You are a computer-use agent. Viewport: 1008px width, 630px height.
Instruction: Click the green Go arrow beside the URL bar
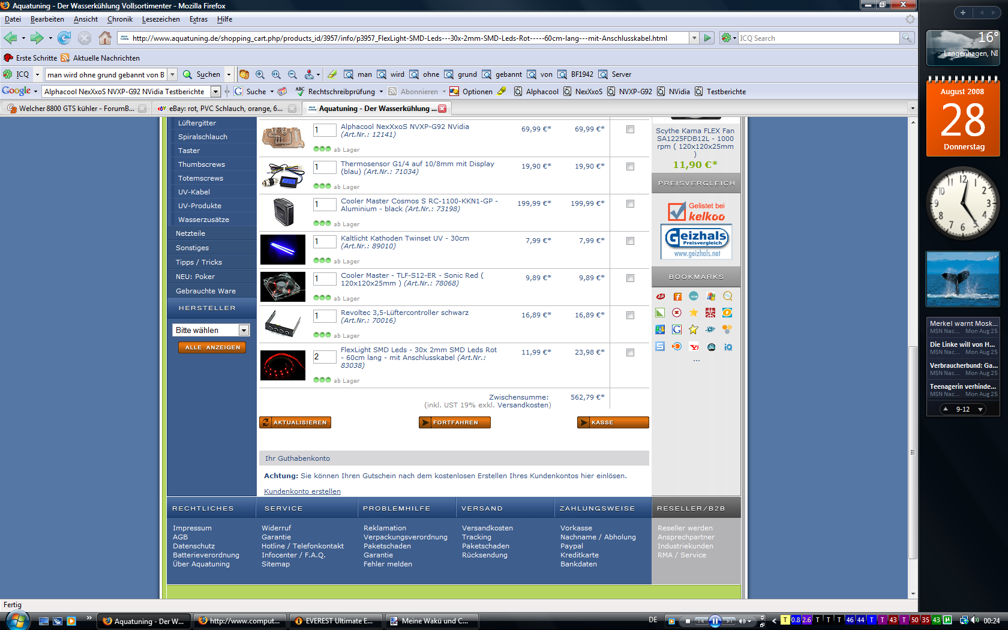point(707,38)
